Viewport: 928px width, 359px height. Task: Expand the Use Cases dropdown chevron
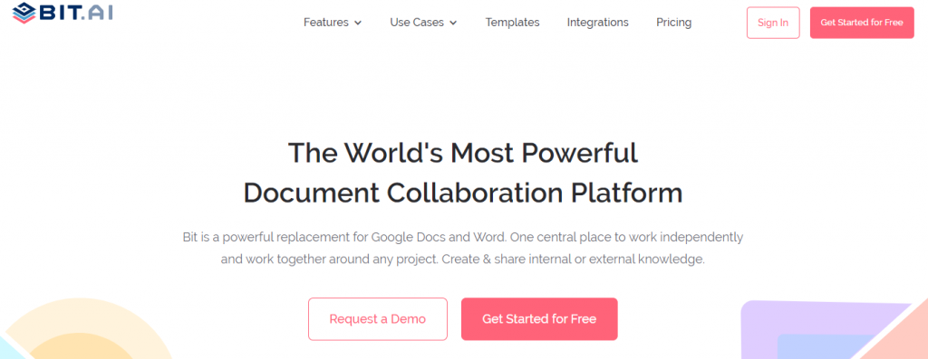tap(453, 23)
